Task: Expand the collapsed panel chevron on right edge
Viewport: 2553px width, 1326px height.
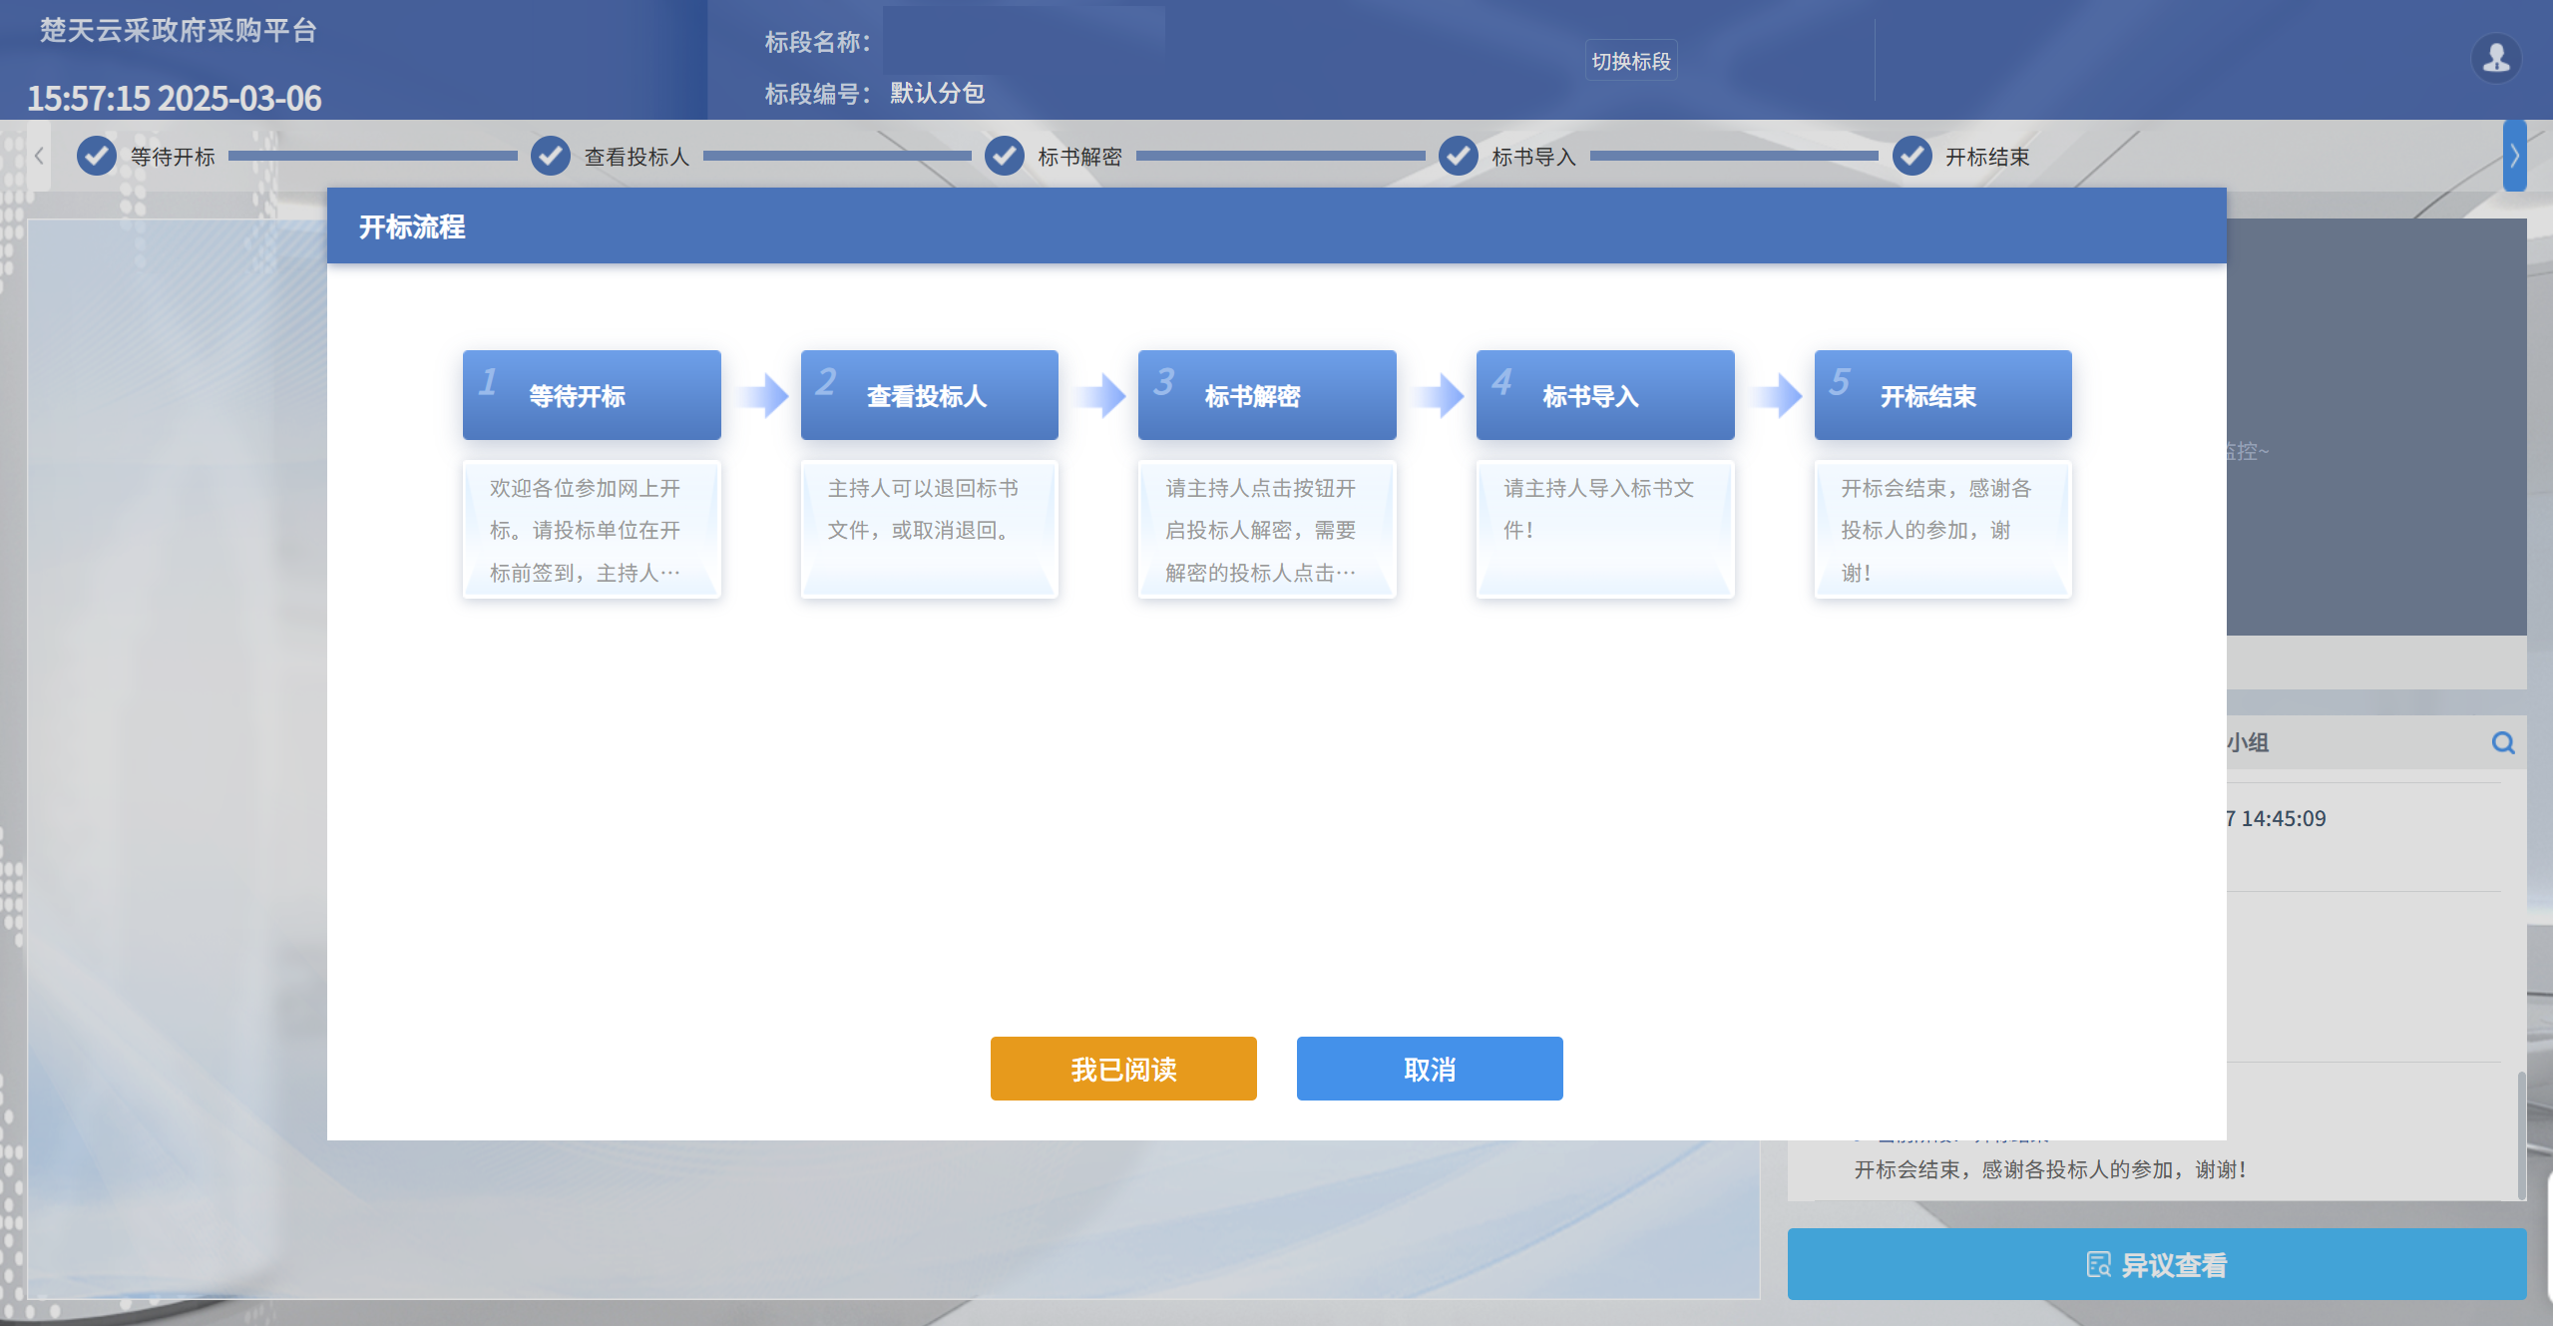Action: tap(2515, 156)
